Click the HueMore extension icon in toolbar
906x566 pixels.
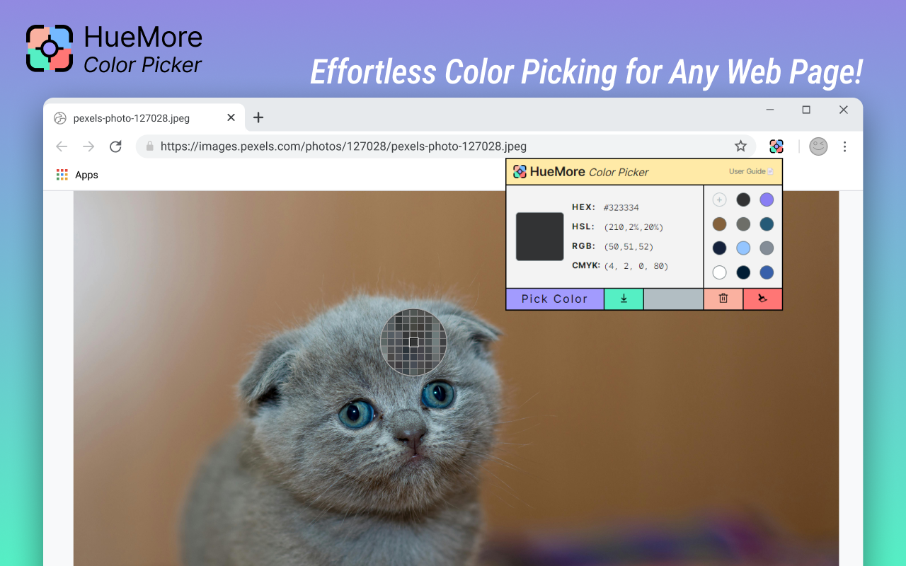(x=776, y=146)
